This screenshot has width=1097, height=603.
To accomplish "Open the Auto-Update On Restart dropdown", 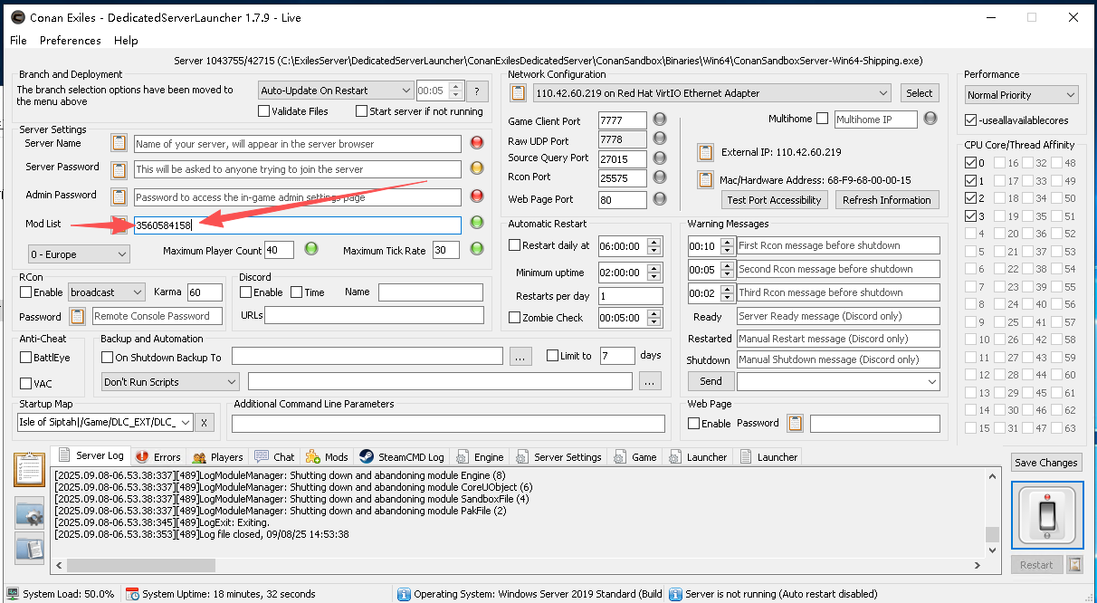I will pyautogui.click(x=335, y=91).
